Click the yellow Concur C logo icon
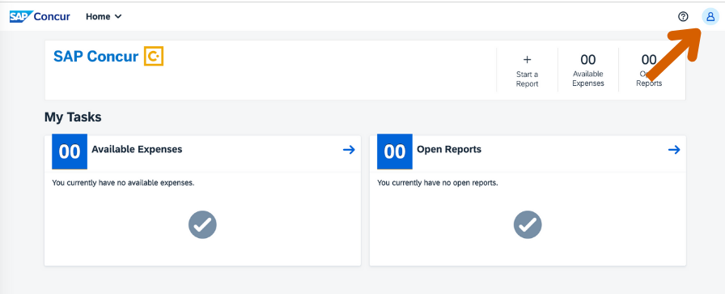 coord(154,56)
